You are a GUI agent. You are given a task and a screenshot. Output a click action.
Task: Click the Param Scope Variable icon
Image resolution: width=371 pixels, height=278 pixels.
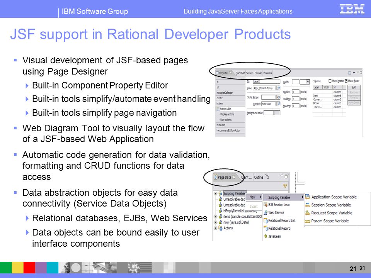[308, 221]
